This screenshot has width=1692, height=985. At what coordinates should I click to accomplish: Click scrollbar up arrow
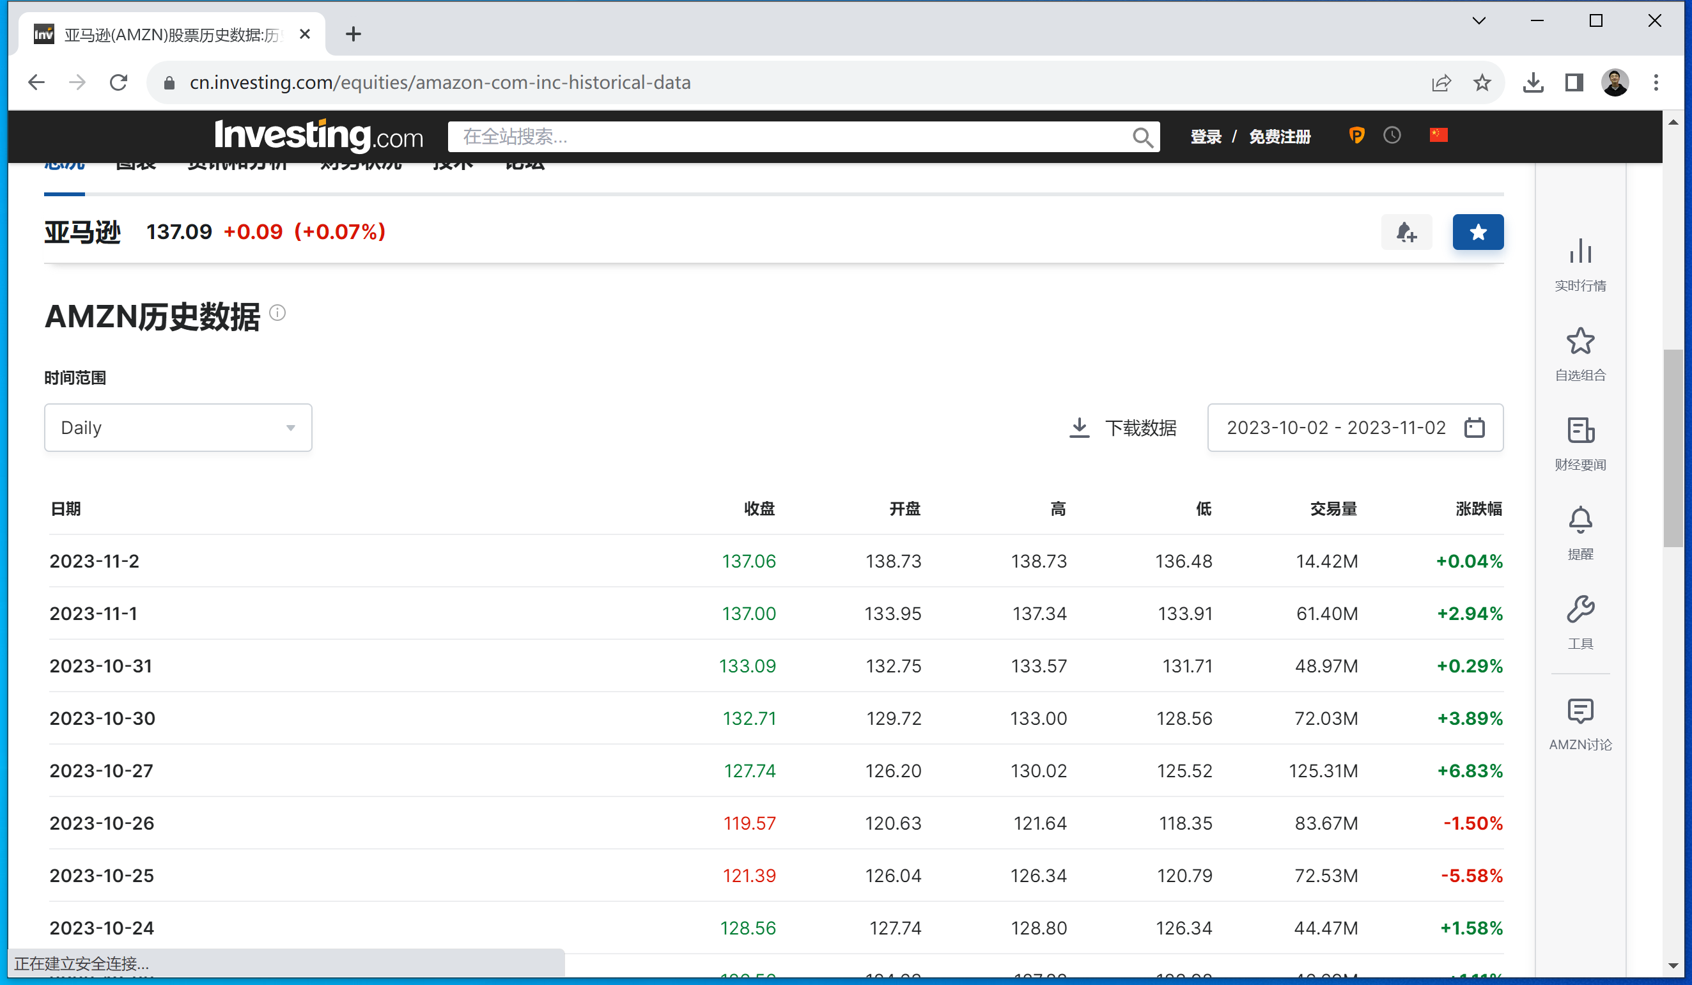(x=1673, y=122)
